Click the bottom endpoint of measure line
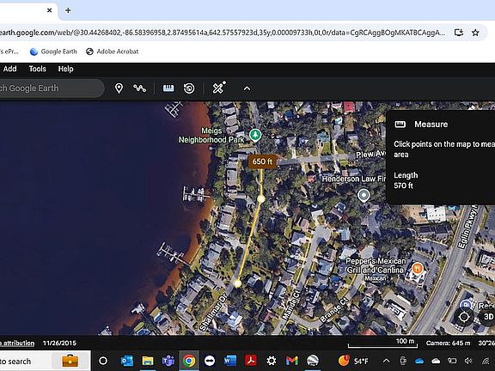This screenshot has height=371, width=495. point(237,283)
